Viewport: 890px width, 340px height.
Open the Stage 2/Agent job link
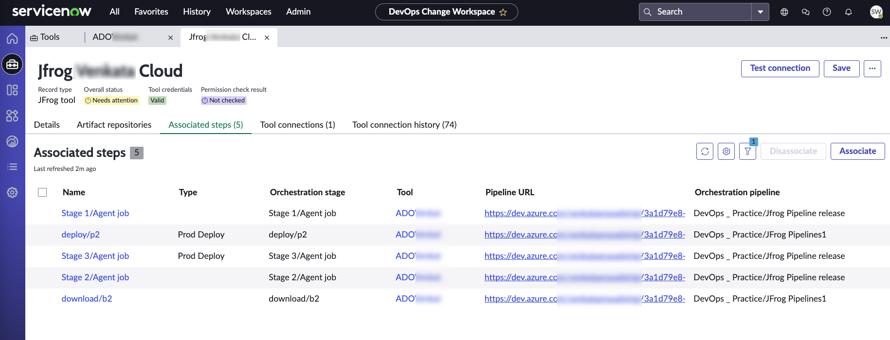95,277
